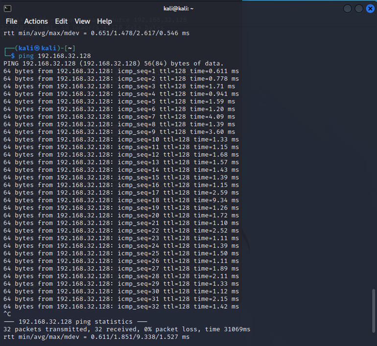Click the (kali㉿kali)-[~] prompt line
Viewport: 377px width, 346px height.
[39, 48]
